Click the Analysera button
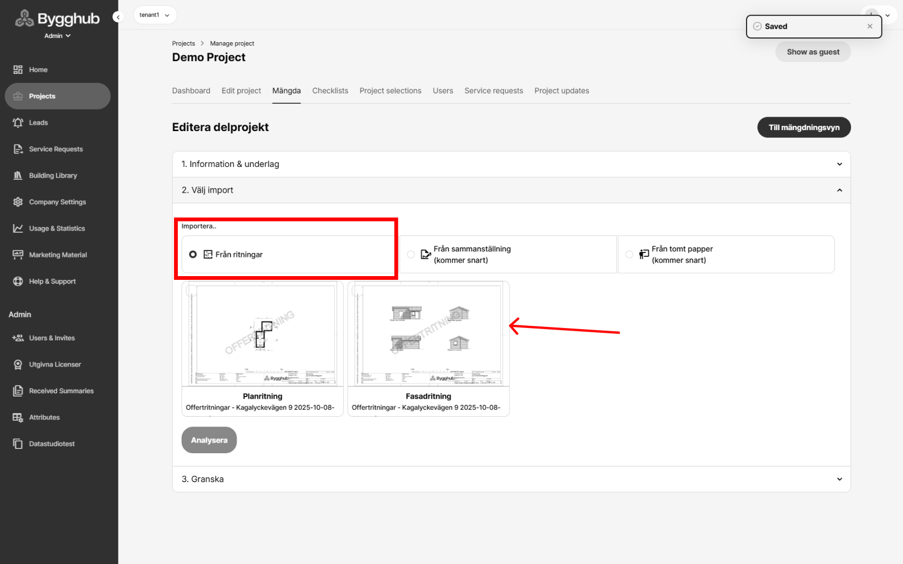903x564 pixels. tap(209, 440)
